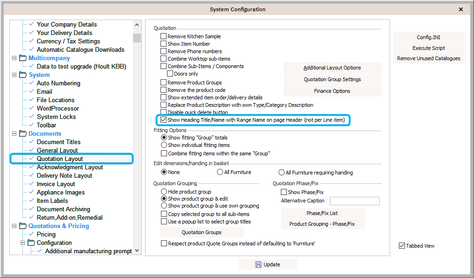Collapse the Multicompany tree node

pos(14,58)
